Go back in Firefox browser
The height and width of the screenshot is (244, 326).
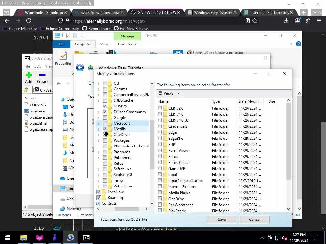pos(7,21)
